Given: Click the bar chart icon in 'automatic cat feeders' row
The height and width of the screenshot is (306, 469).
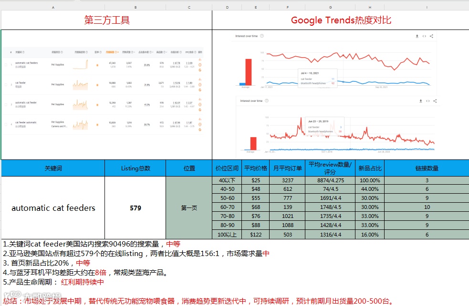Looking at the screenshot, I should click(200, 59).
